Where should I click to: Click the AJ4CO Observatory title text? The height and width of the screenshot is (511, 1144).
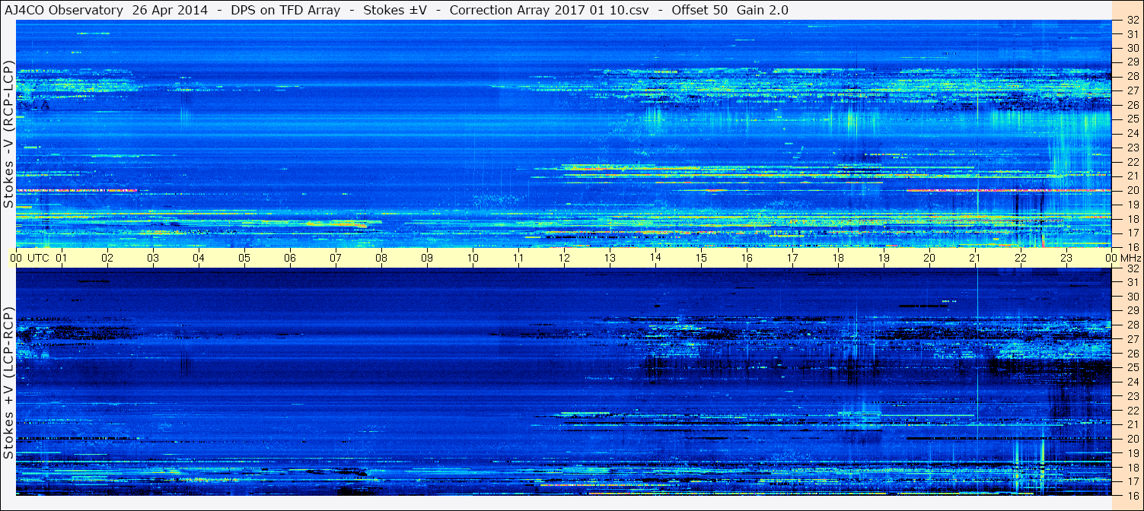tap(63, 10)
